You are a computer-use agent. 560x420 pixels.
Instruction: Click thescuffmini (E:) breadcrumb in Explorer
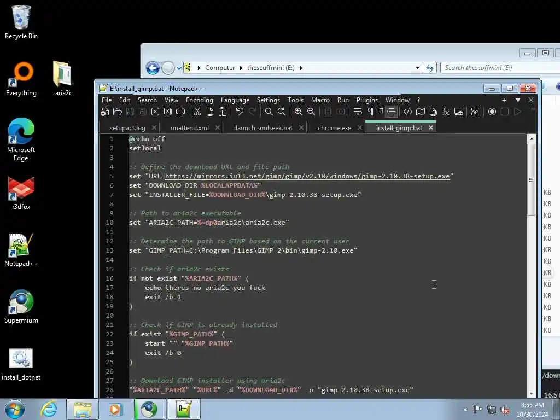[x=271, y=68]
